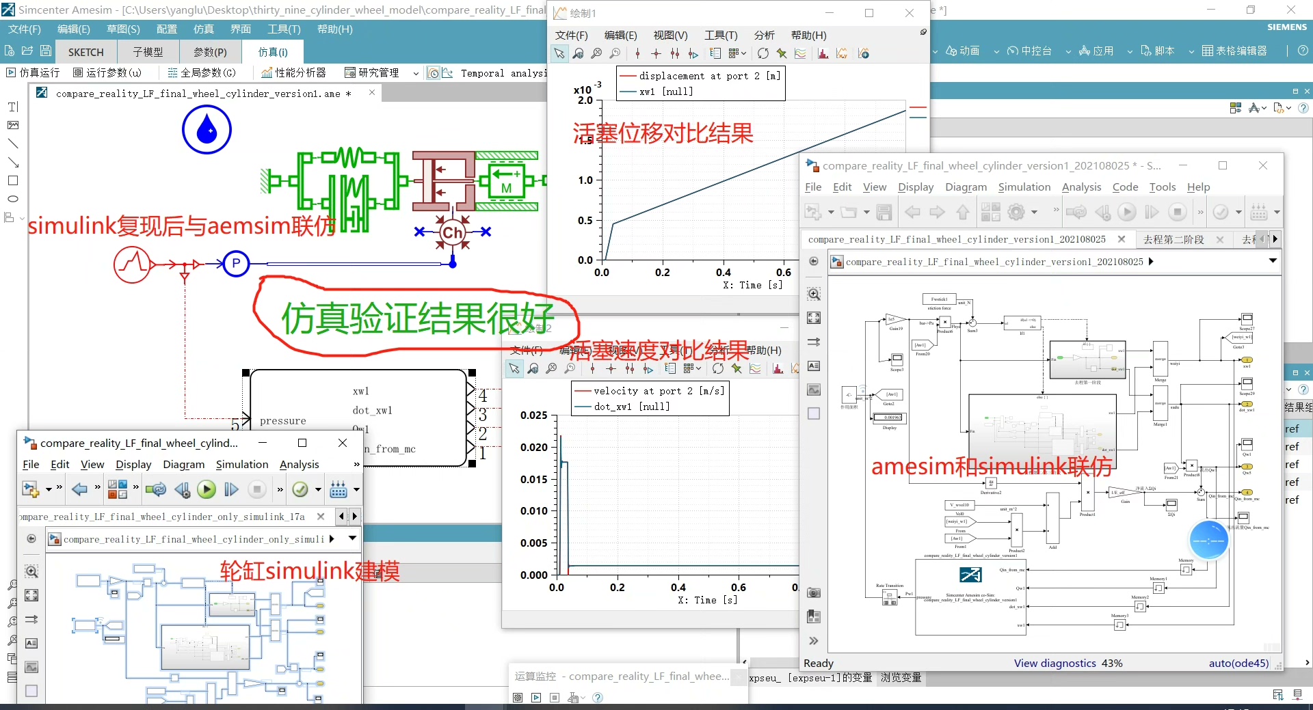Click the New Model icon in front Simulink window

point(30,489)
